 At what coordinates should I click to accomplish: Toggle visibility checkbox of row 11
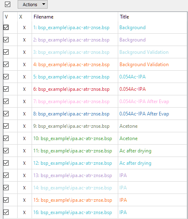click(6, 151)
